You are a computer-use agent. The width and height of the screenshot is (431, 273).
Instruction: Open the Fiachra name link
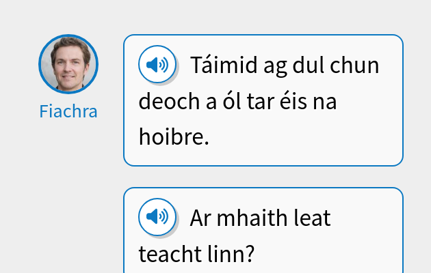pos(68,111)
